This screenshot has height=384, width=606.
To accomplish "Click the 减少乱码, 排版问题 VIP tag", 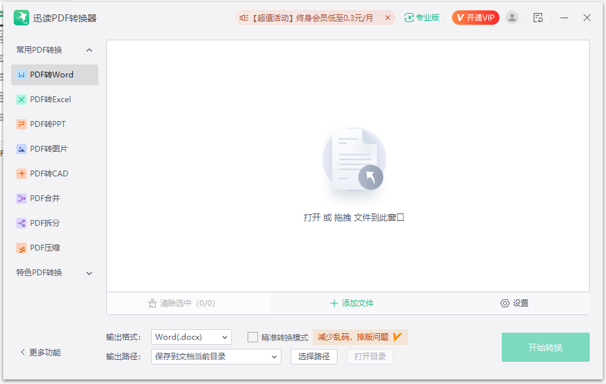I will [x=360, y=337].
